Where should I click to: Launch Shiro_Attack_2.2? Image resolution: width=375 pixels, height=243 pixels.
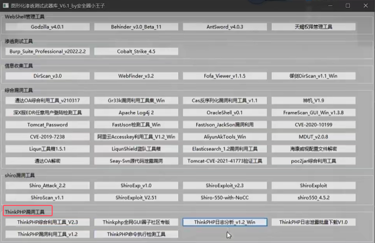[47, 185]
